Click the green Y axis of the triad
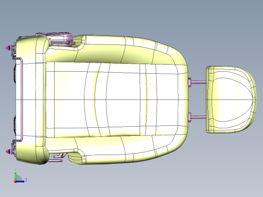 click(15, 176)
